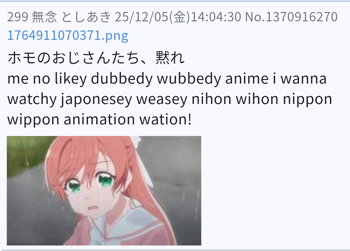The image size is (350, 251).
Task: Click the word 'nippon' in the comment
Action: pyautogui.click(x=307, y=99)
